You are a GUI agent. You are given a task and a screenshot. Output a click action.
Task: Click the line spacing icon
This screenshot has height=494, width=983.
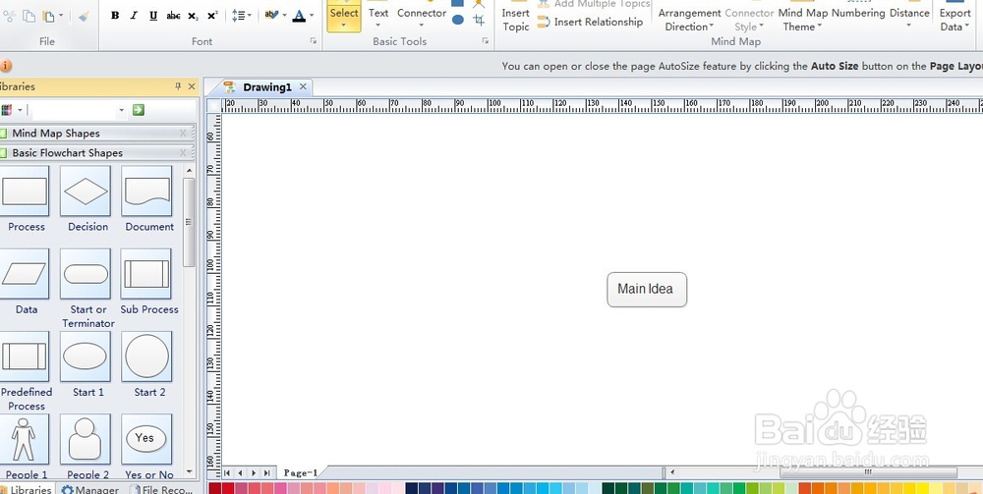pyautogui.click(x=238, y=16)
